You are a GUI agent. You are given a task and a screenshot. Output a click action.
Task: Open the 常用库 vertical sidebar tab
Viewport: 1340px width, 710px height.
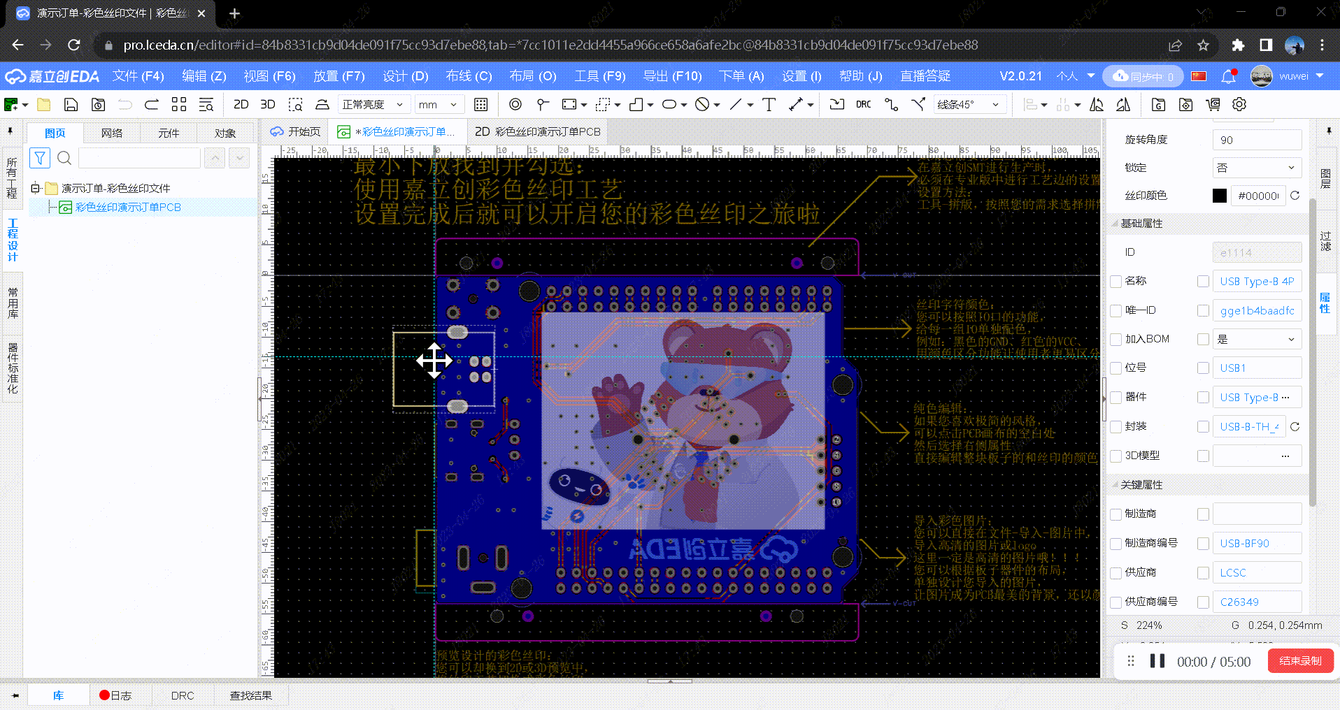click(x=13, y=303)
